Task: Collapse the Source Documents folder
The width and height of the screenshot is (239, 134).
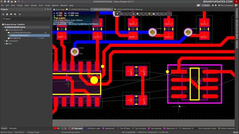Action: pyautogui.click(x=5, y=30)
